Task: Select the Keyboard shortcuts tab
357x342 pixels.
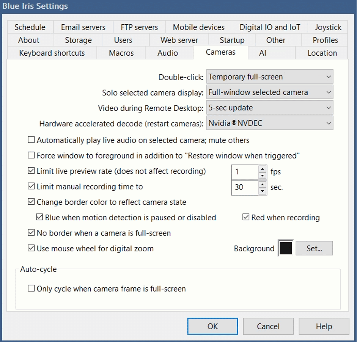Action: [x=52, y=53]
